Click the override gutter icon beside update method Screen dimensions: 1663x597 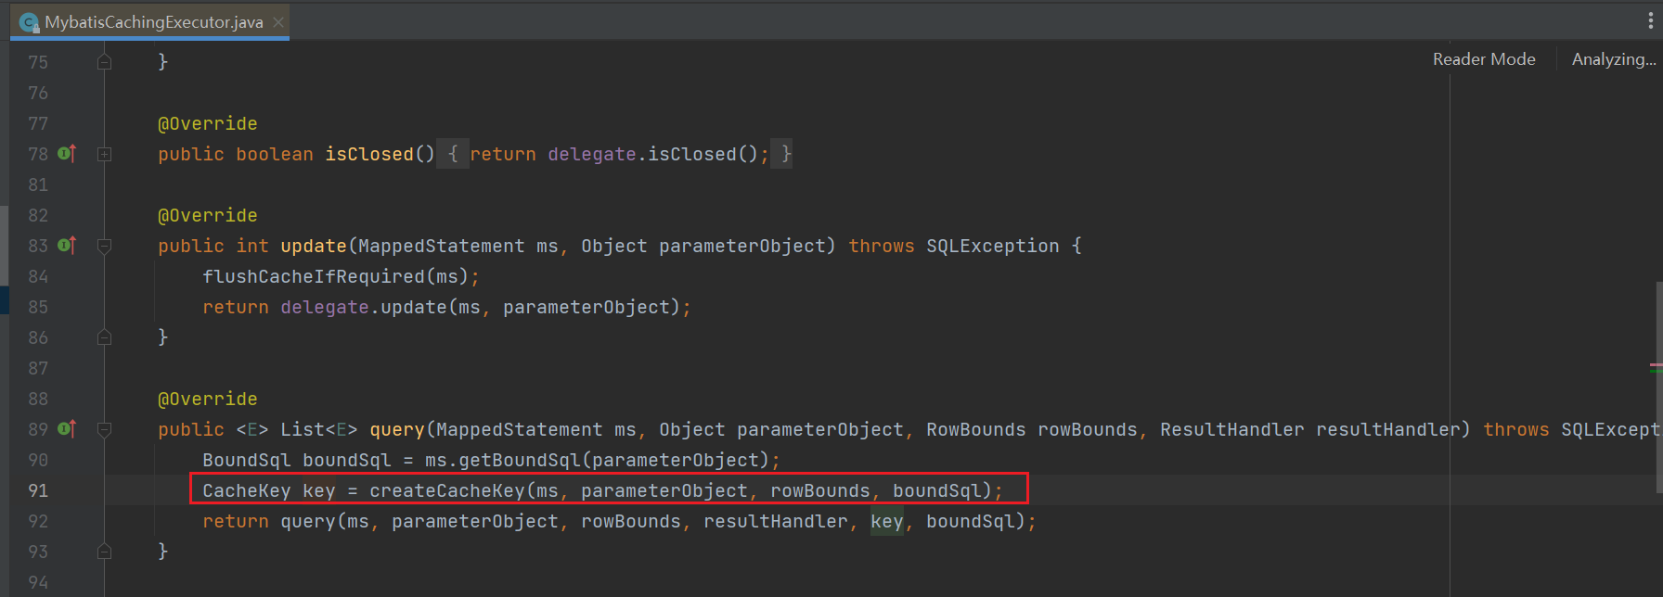tap(67, 246)
